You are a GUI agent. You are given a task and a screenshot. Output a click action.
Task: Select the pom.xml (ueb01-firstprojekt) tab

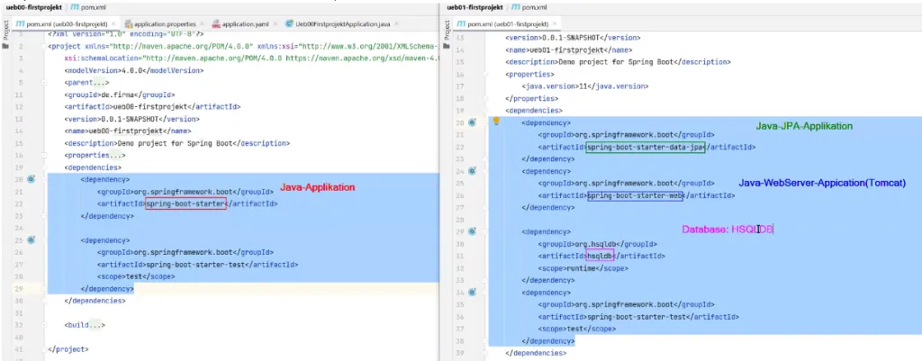click(x=507, y=24)
